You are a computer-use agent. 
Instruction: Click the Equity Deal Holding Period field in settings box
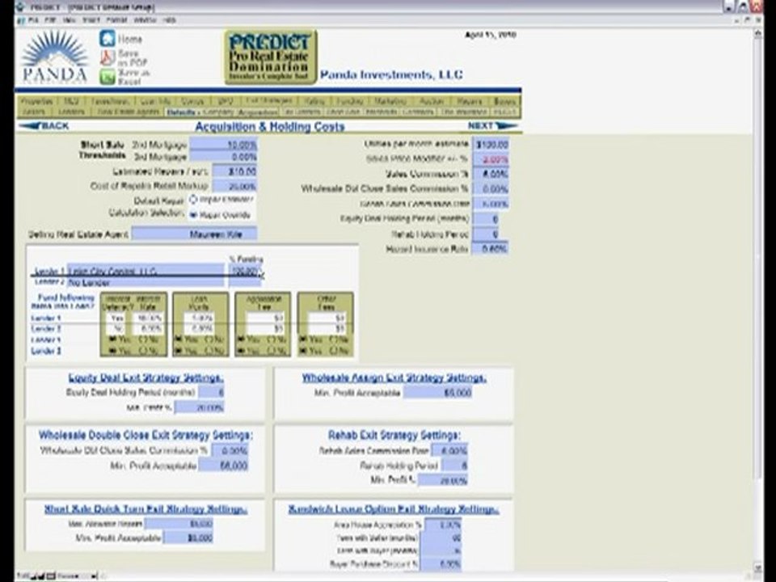[212, 392]
